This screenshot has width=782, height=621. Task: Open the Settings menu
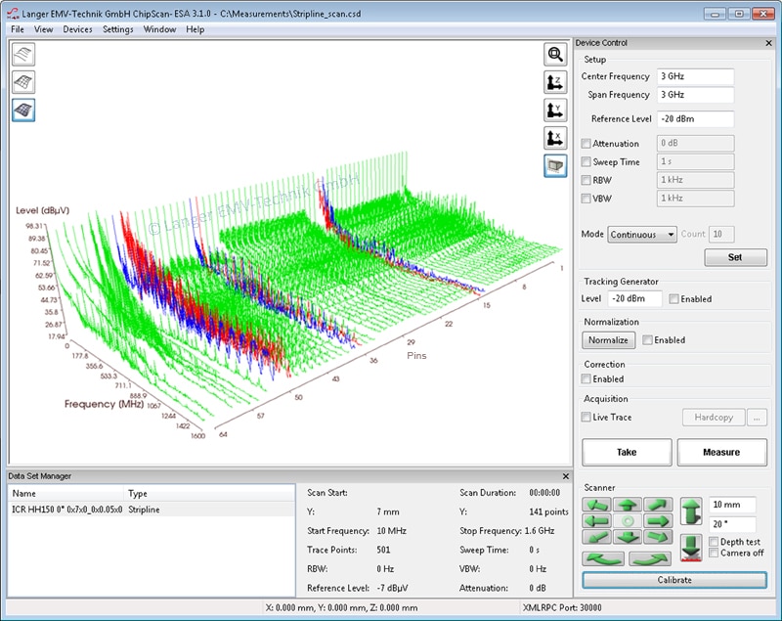[118, 29]
